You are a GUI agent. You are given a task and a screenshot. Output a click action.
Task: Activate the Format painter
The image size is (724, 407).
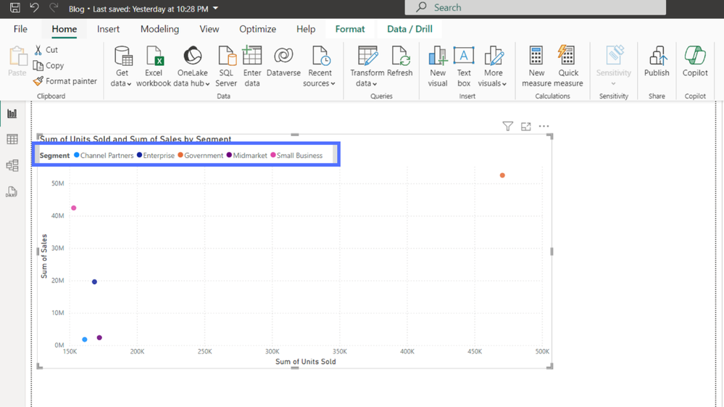(65, 81)
